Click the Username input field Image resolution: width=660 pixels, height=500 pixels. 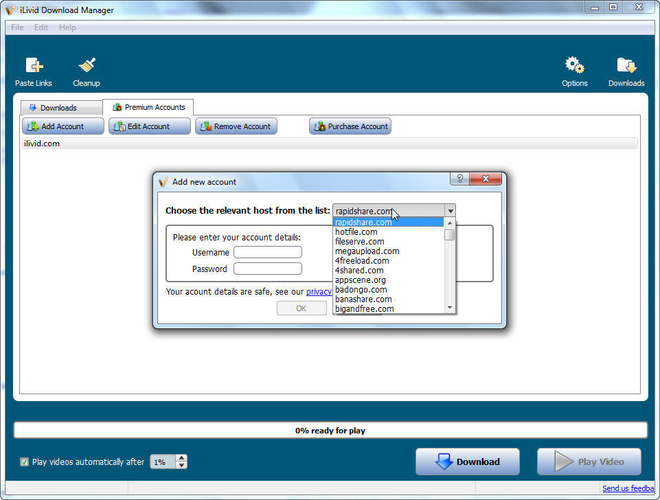tap(268, 252)
